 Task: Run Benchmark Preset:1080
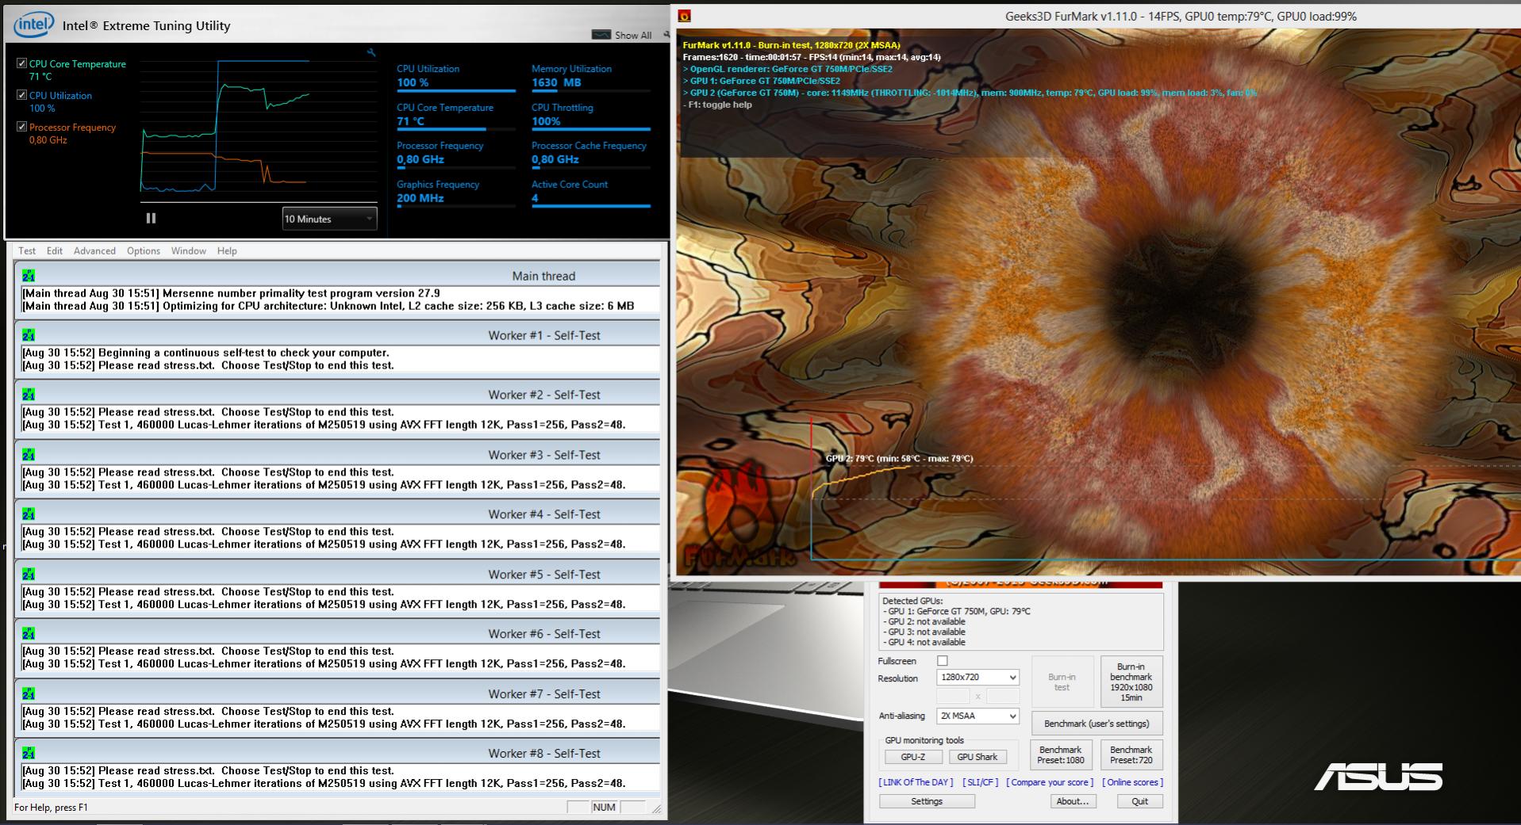pyautogui.click(x=1061, y=754)
